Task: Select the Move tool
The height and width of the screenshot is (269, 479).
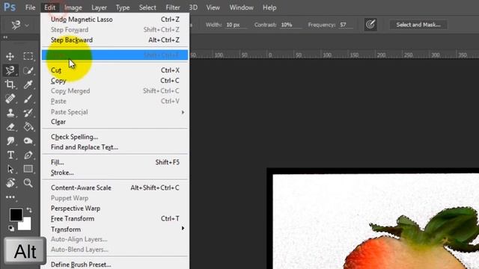Action: click(x=10, y=57)
